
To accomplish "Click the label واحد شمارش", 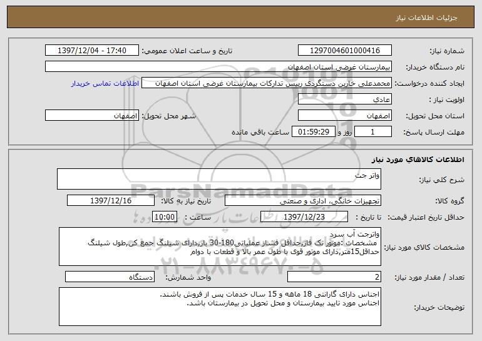I will 188,277.
